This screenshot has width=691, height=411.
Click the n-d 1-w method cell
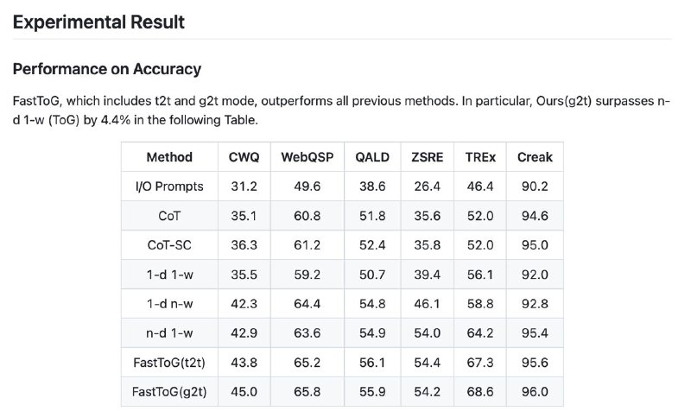pos(169,333)
